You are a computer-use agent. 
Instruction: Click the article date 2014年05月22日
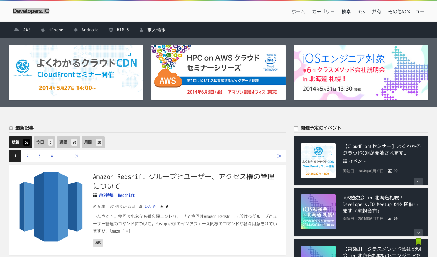[x=122, y=206]
